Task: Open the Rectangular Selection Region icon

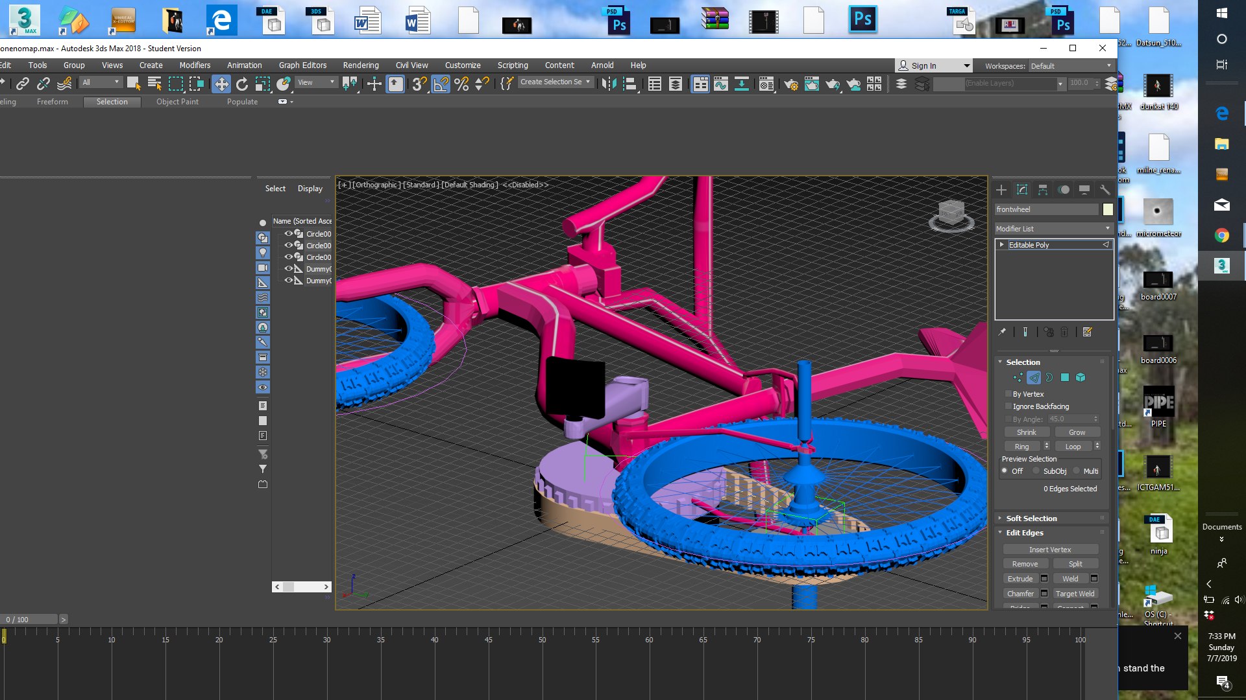Action: tap(176, 84)
